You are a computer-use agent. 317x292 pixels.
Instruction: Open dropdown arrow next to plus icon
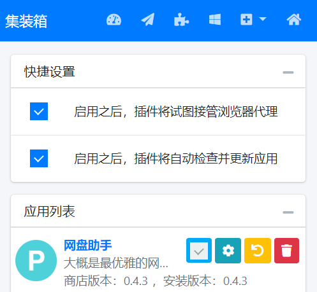click(x=263, y=19)
